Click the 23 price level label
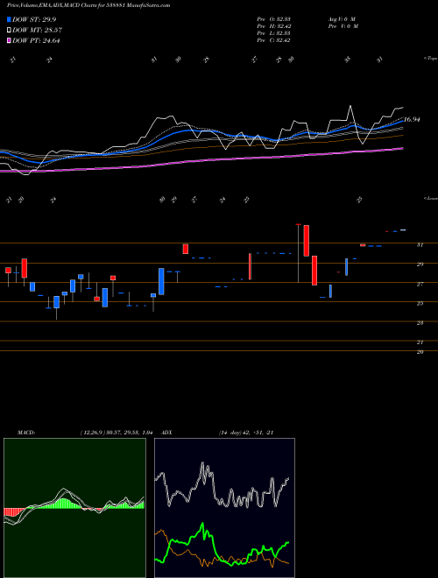This screenshot has height=578, width=438. coord(420,323)
